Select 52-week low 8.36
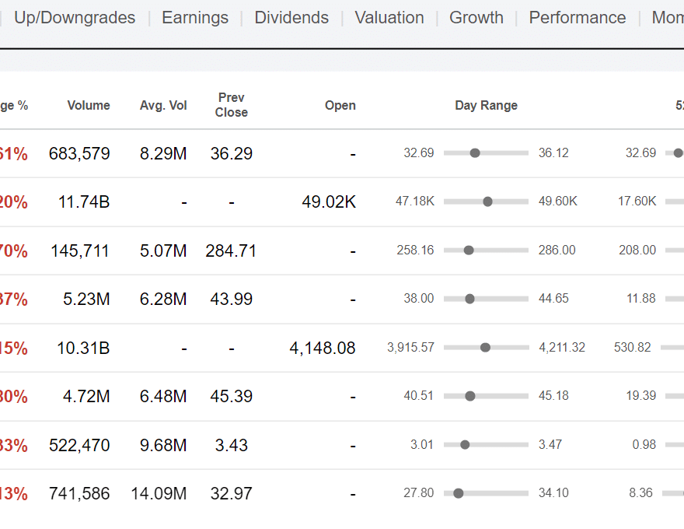Screen dimensions: 684x529 click(640, 493)
